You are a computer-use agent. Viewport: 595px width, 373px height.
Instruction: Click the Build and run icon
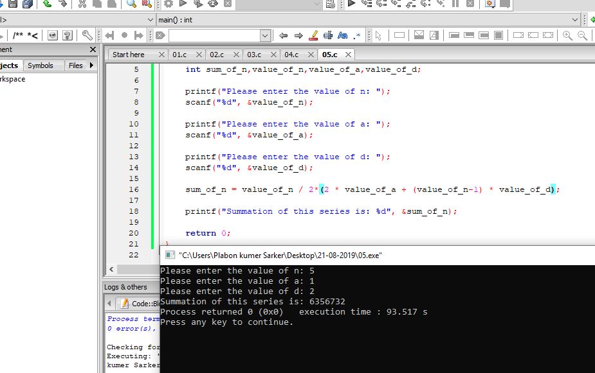click(197, 4)
